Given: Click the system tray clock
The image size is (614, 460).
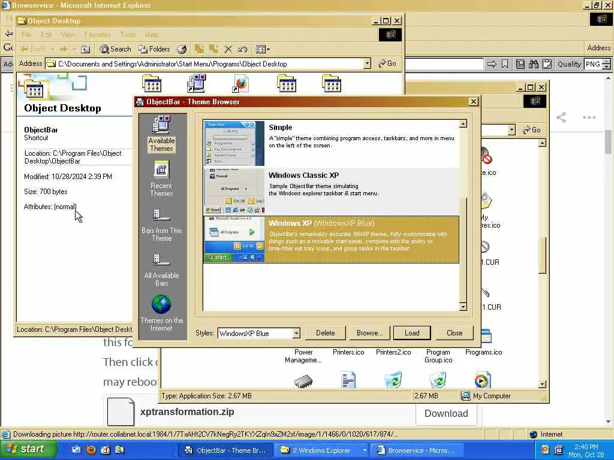Looking at the screenshot, I should 586,450.
